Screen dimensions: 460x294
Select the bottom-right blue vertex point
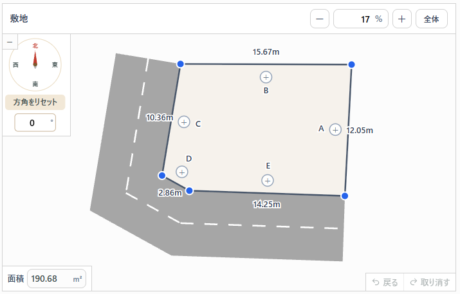[x=345, y=196]
